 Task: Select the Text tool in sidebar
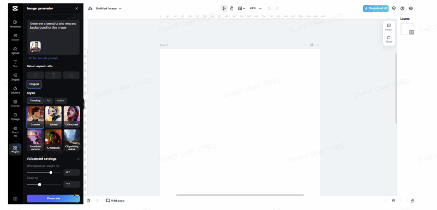(x=15, y=63)
